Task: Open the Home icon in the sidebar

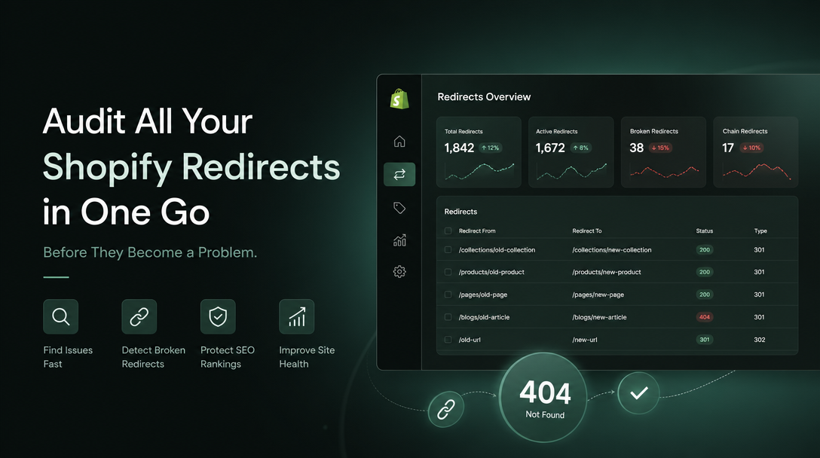Action: pyautogui.click(x=399, y=141)
